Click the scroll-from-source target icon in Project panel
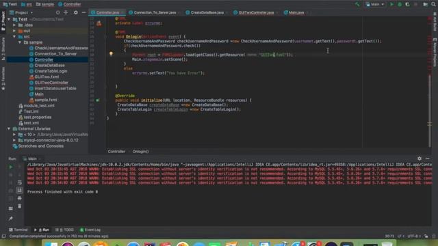The image size is (438, 246). (57, 12)
